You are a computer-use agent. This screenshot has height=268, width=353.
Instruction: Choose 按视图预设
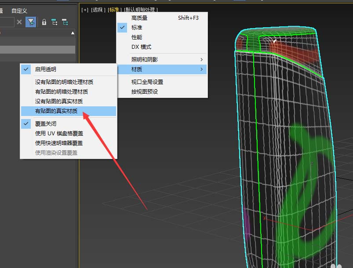[162, 91]
